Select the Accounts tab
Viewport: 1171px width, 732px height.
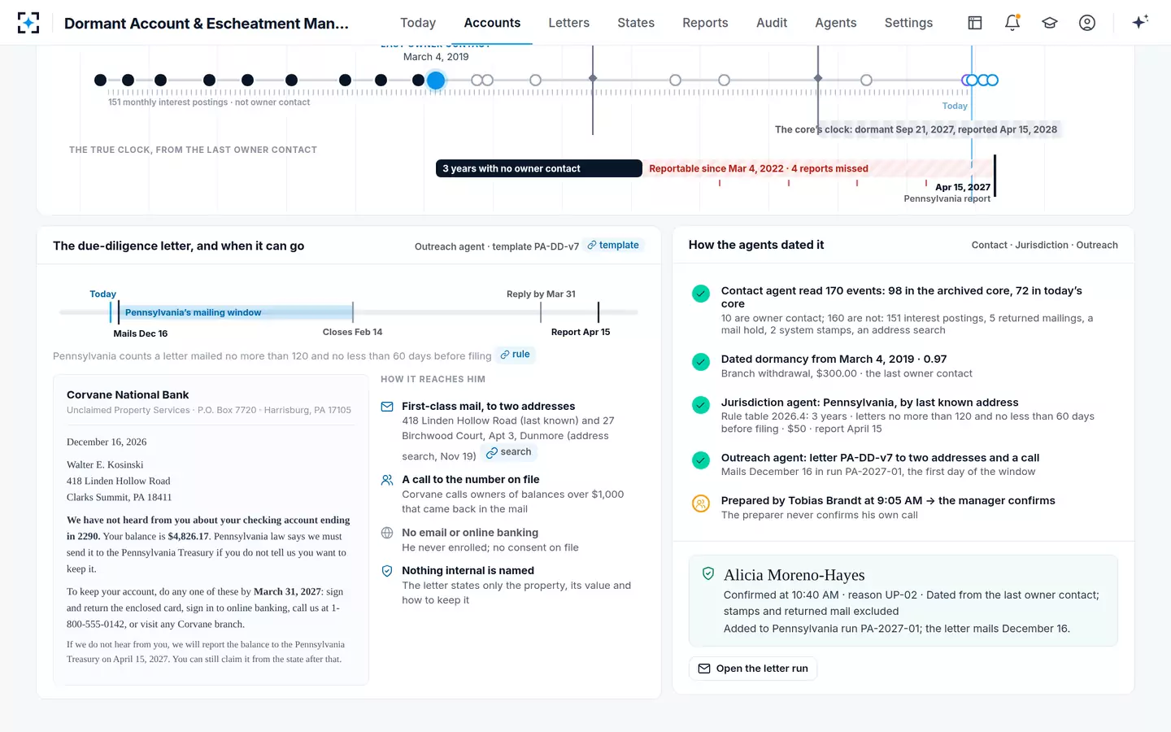tap(492, 23)
